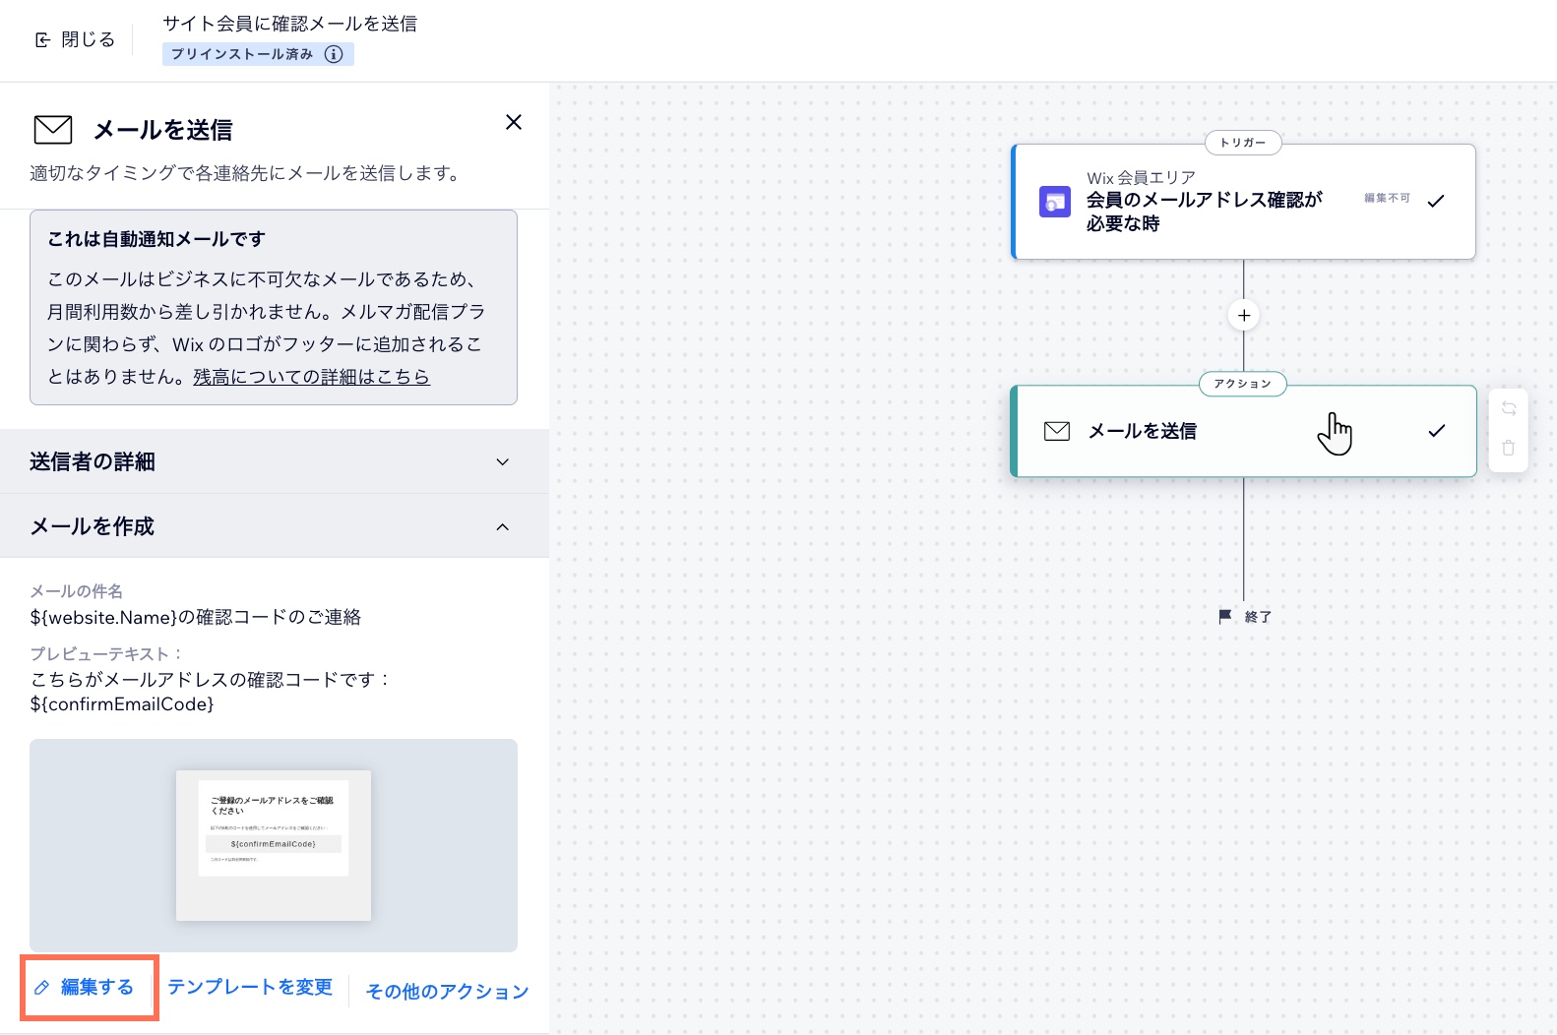Click the プリインストール済み badge
The height and width of the screenshot is (1035, 1557).
(x=242, y=54)
